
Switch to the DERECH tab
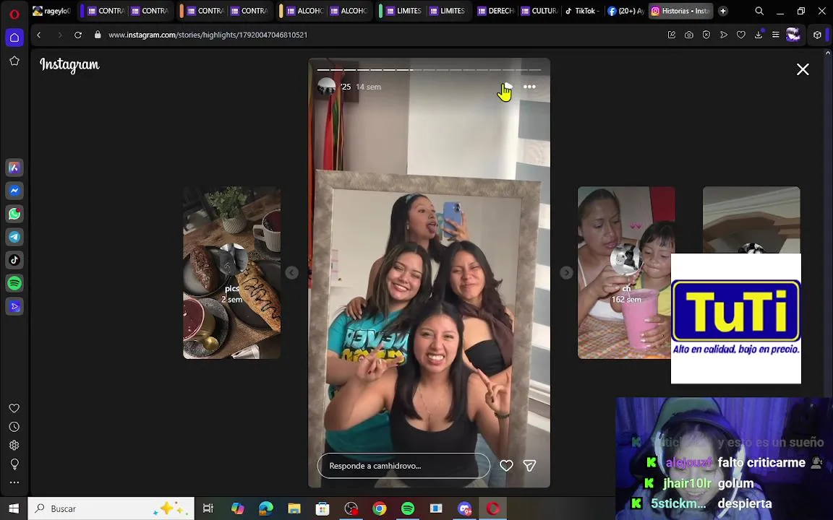coord(496,11)
